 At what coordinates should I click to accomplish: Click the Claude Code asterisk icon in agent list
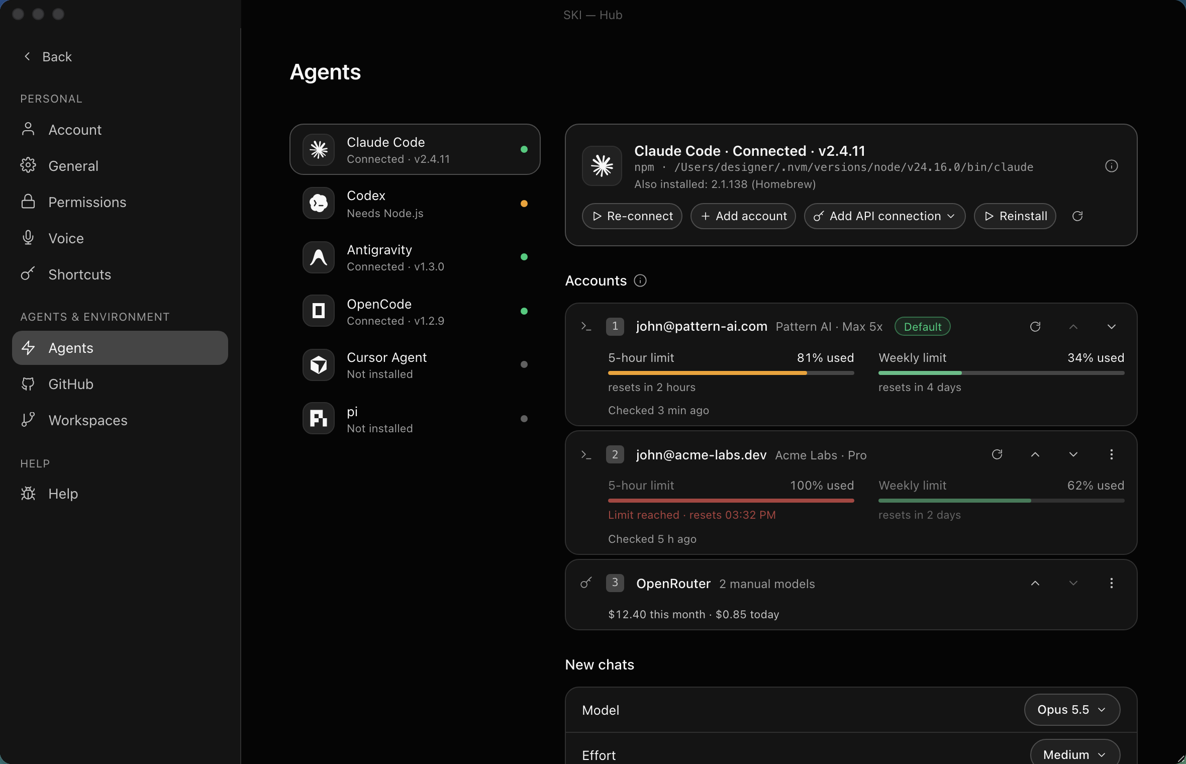pos(319,150)
